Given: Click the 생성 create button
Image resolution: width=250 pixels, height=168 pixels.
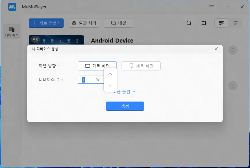Looking at the screenshot, I should pos(125,106).
